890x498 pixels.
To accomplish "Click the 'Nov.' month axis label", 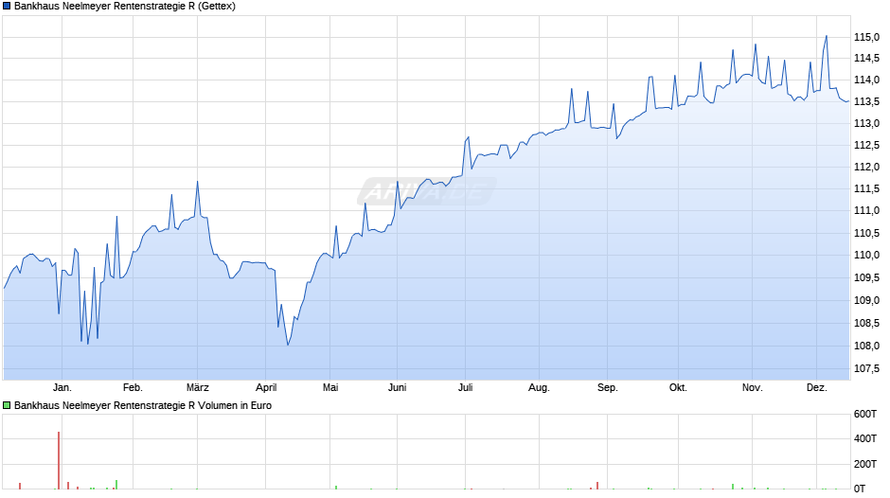I will point(752,388).
